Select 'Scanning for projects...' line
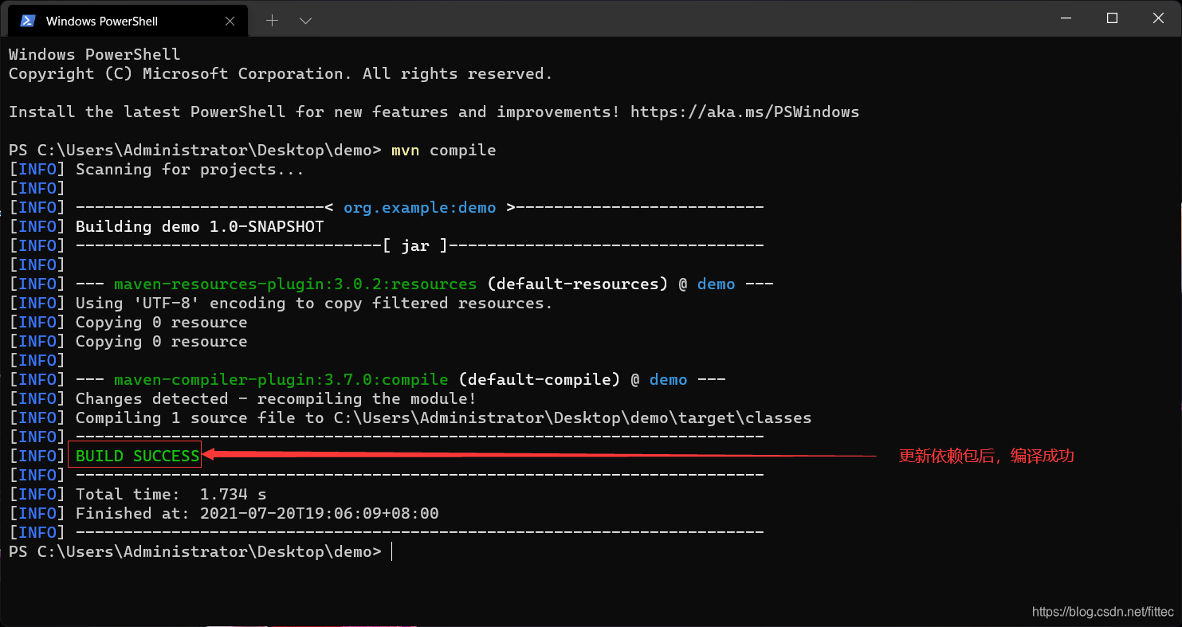Image resolution: width=1182 pixels, height=627 pixels. pyautogui.click(x=190, y=170)
